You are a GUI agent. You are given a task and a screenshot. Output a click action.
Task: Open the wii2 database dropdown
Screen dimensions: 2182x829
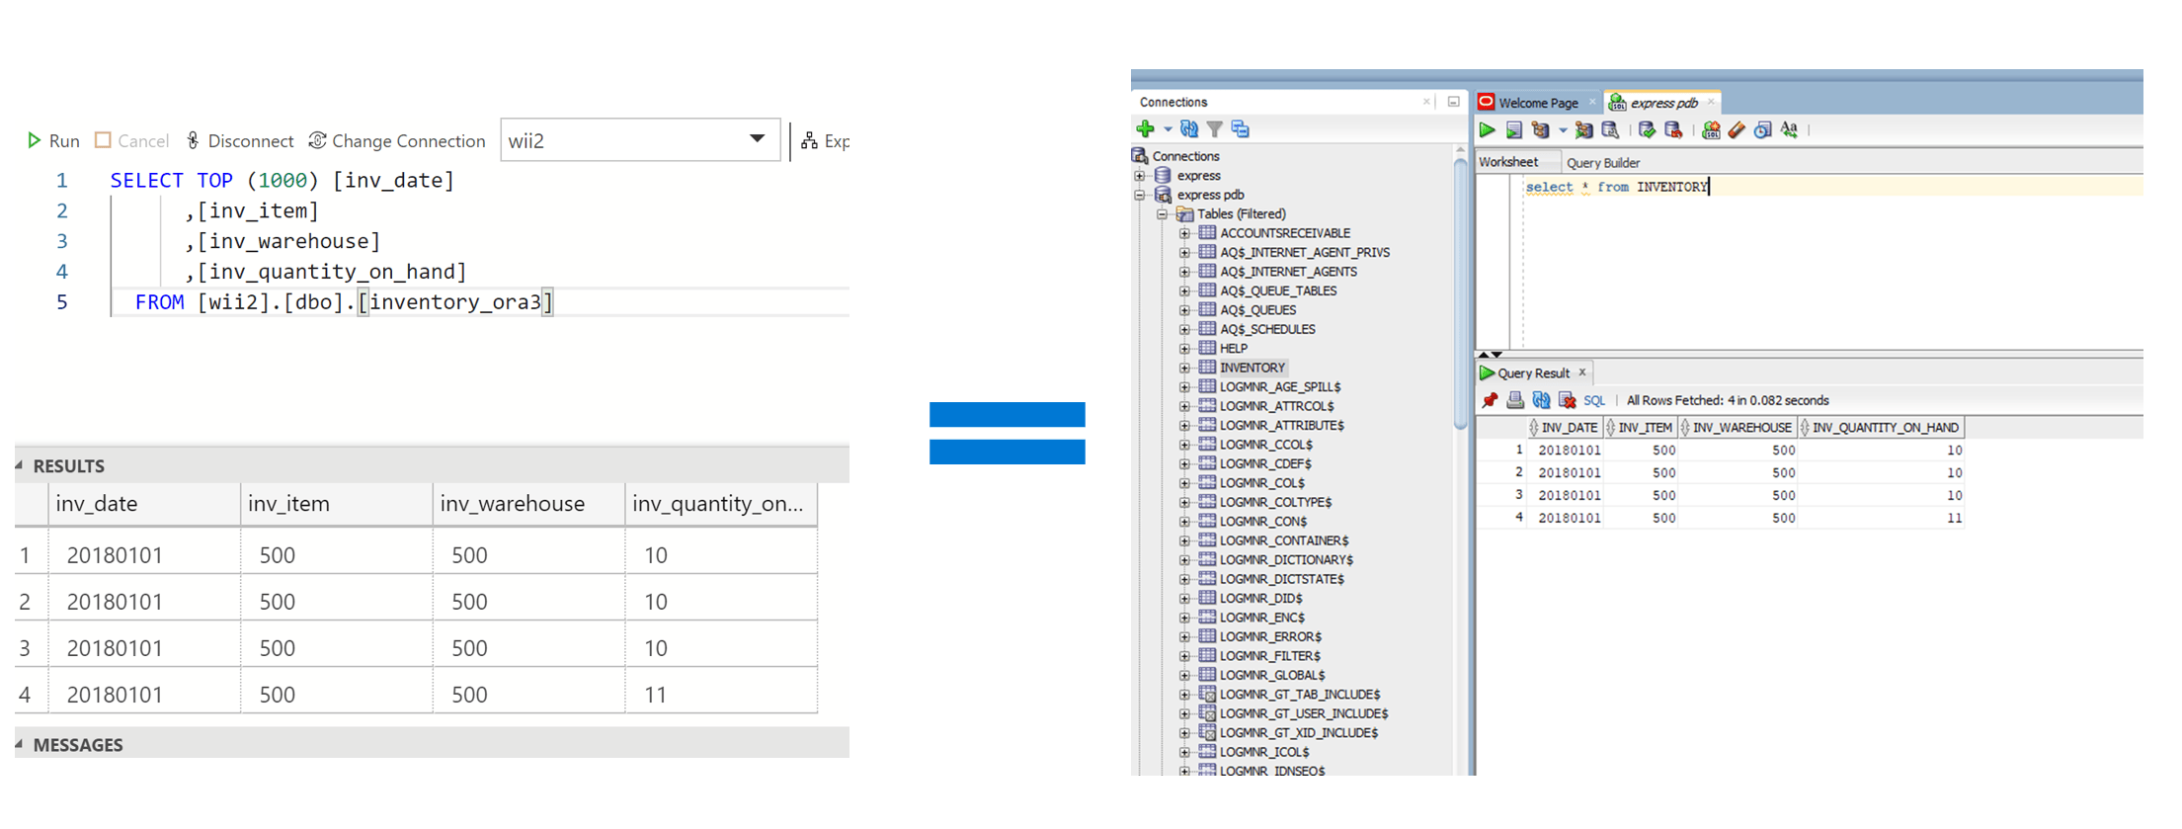(x=640, y=140)
